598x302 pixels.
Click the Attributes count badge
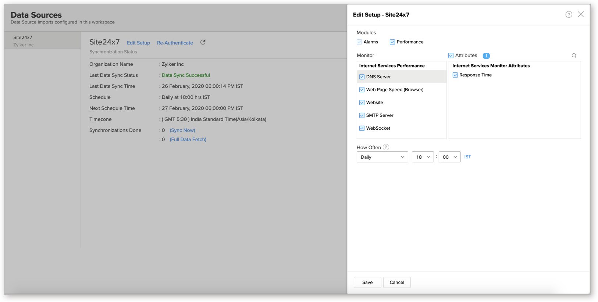tap(486, 56)
